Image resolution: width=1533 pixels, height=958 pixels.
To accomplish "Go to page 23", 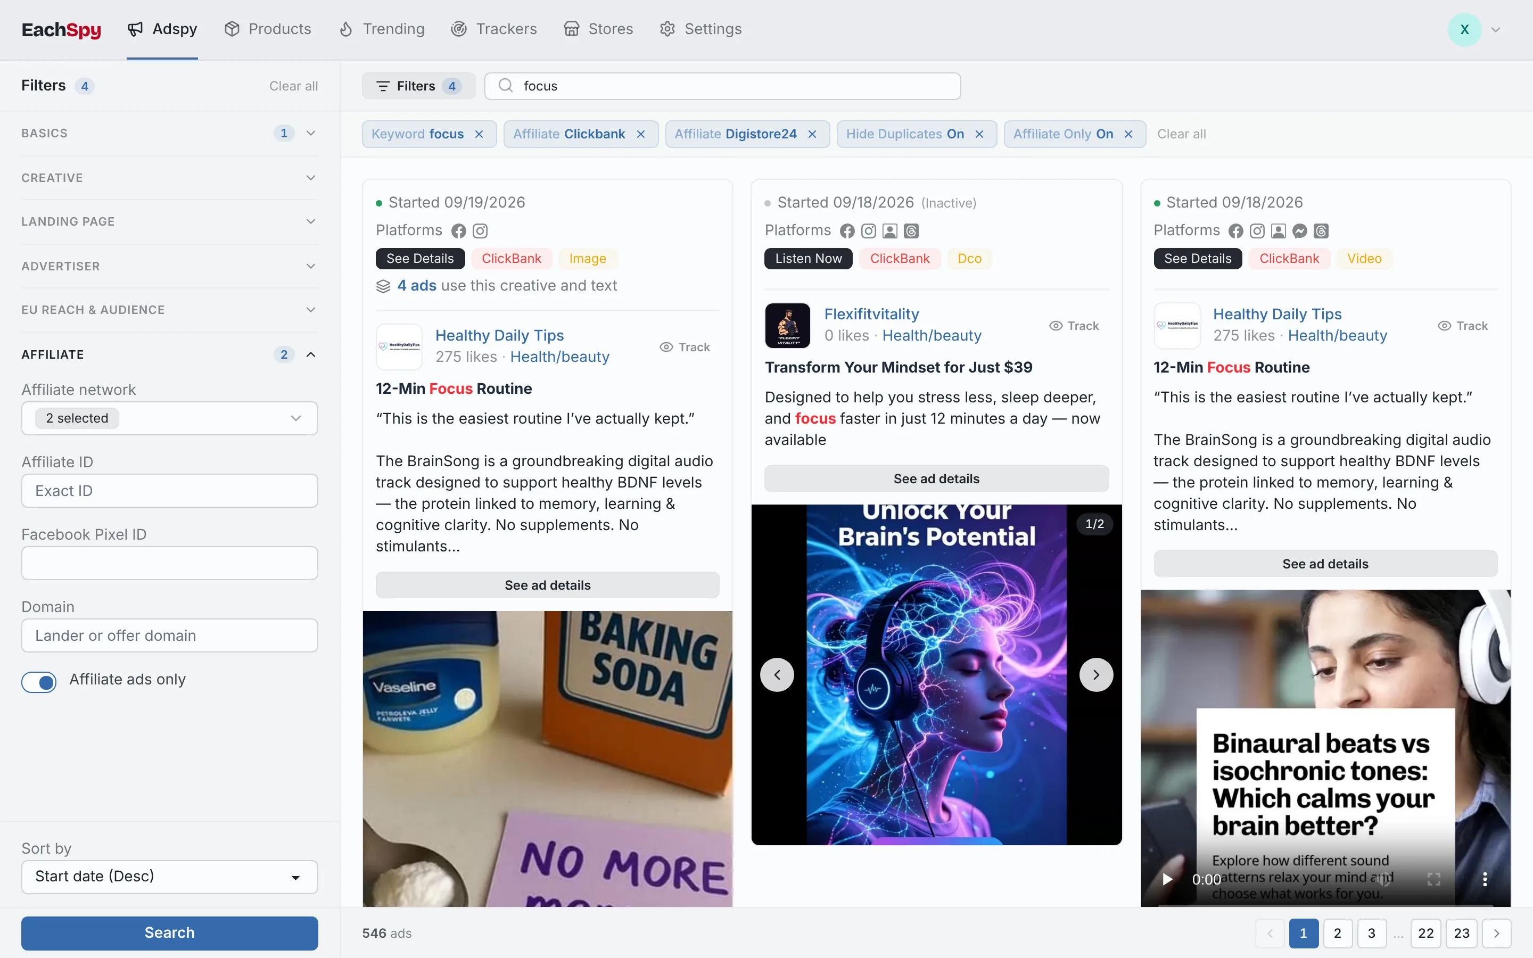I will coord(1462,934).
